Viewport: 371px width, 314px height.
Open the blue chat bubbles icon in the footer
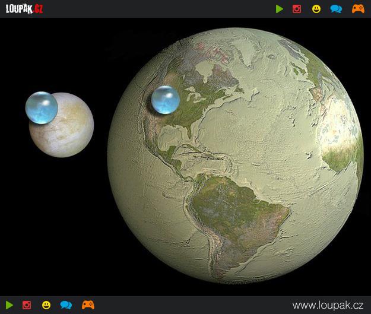pyautogui.click(x=66, y=305)
